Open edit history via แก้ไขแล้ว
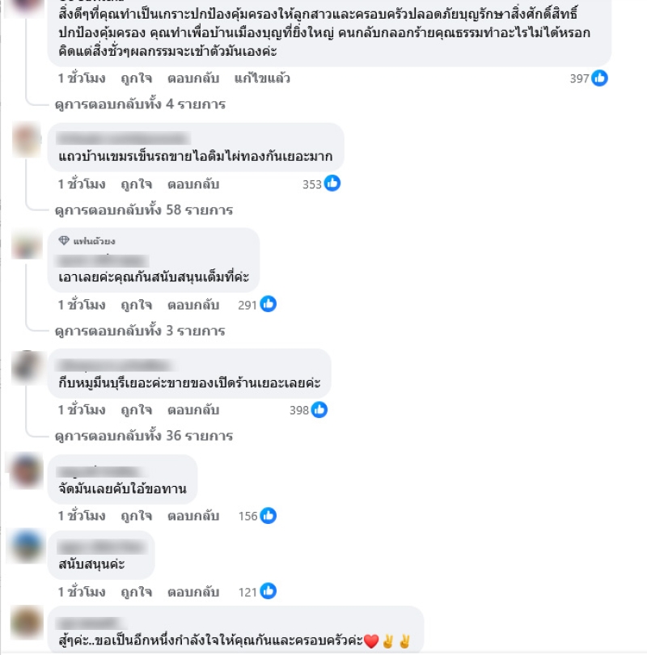The image size is (647, 655). tap(262, 78)
